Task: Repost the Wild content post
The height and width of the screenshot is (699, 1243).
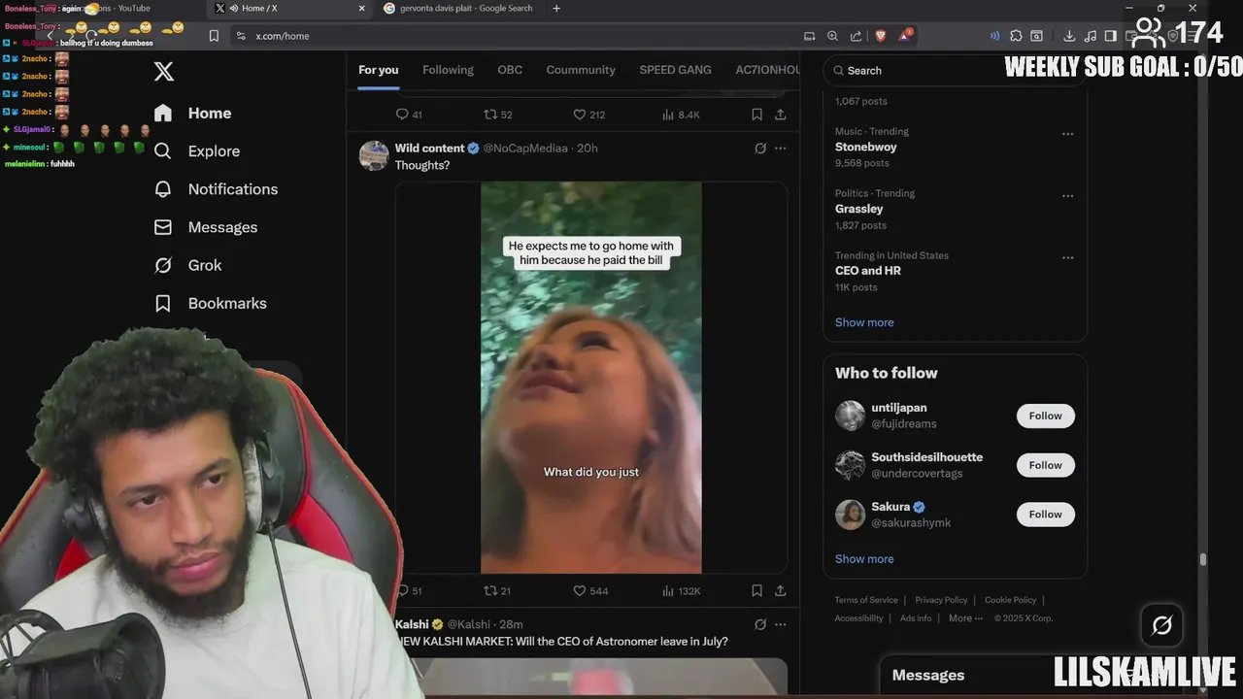Action: (x=497, y=590)
